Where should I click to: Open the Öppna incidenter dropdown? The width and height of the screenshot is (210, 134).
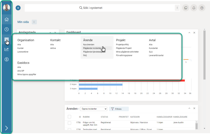pyautogui.click(x=94, y=109)
